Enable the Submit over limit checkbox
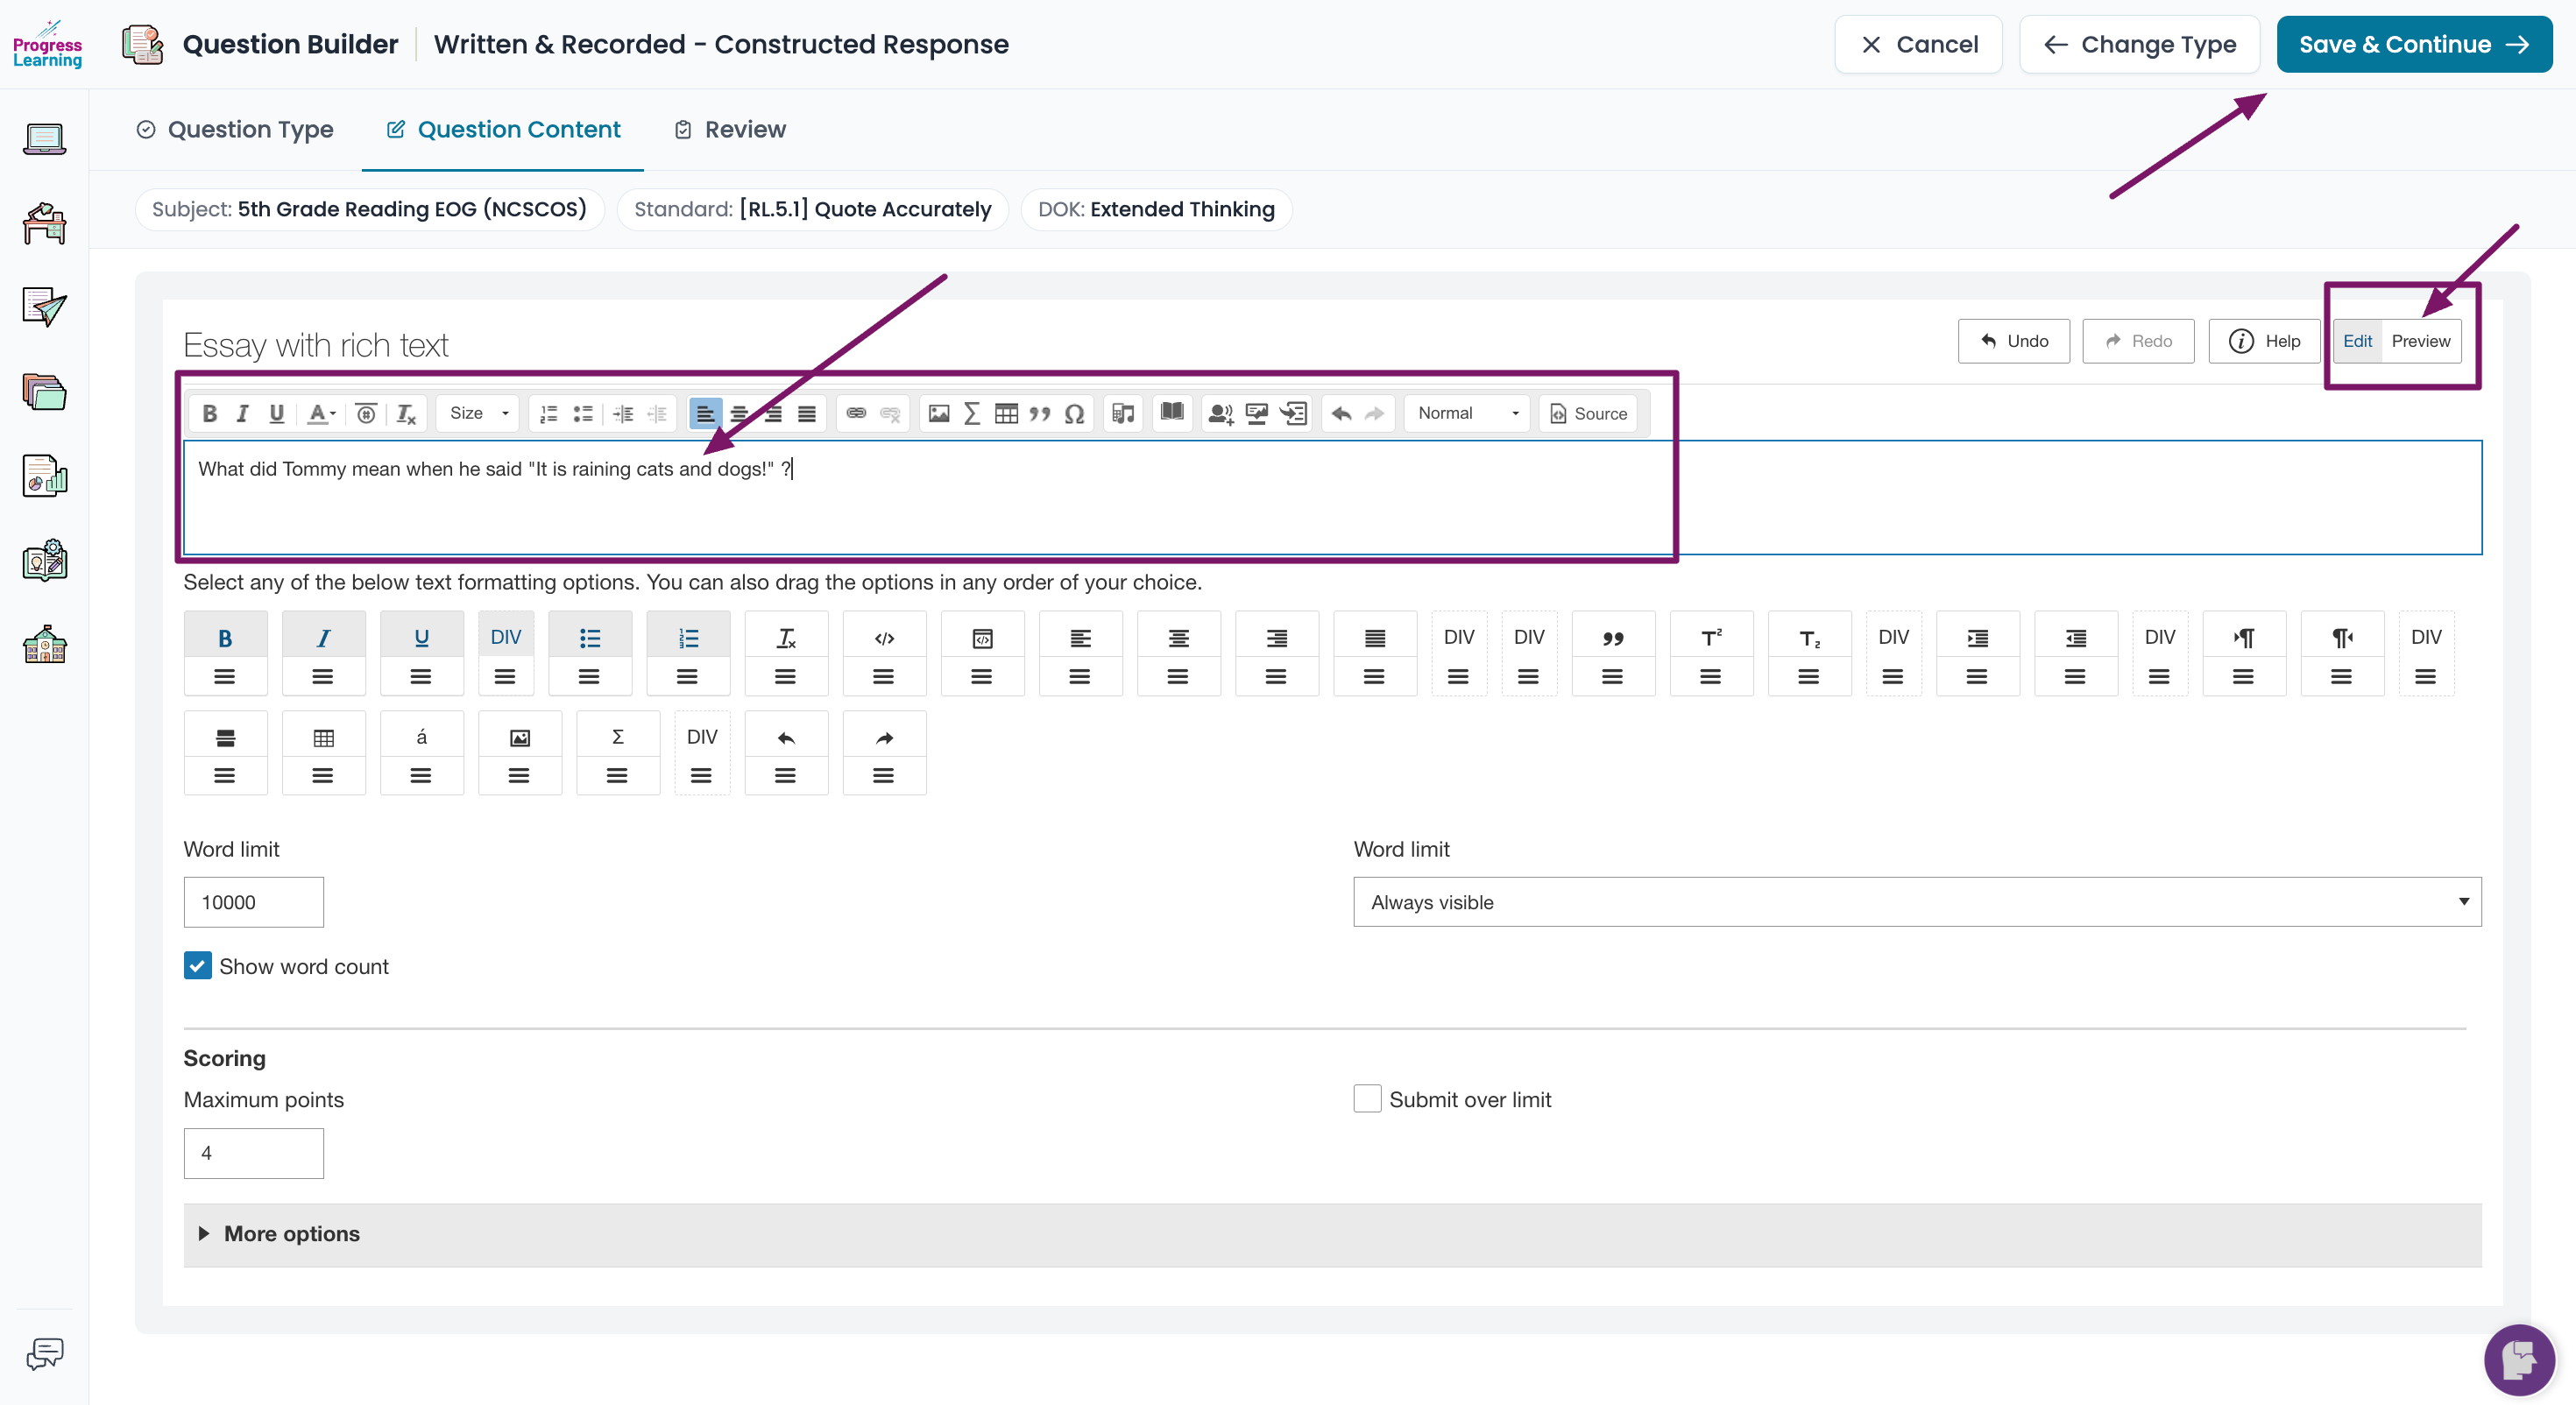The image size is (2576, 1405). tap(1367, 1099)
